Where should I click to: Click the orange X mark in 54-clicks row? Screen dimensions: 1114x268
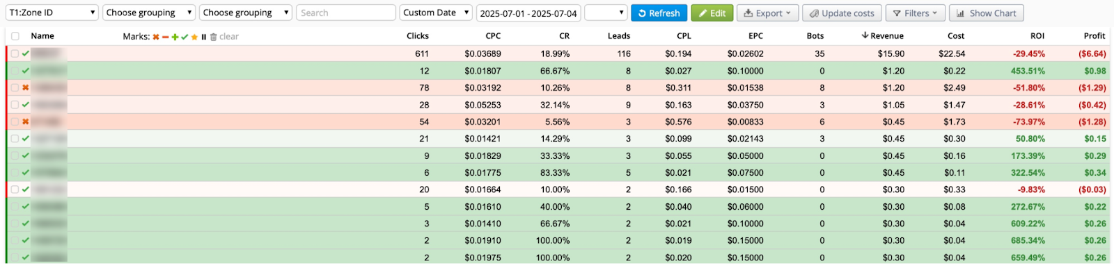[26, 122]
